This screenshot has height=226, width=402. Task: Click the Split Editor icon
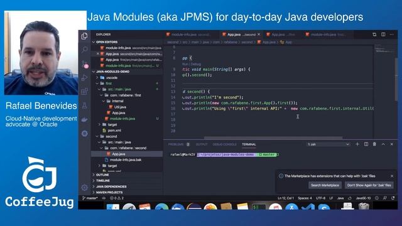point(383,35)
